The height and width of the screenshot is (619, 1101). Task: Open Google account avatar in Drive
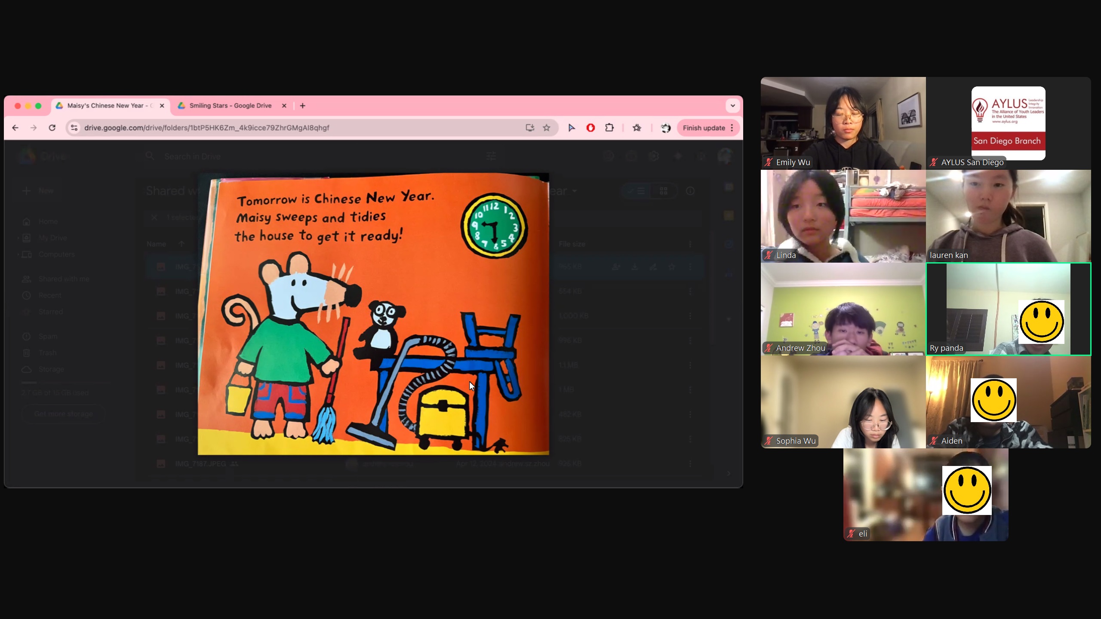[725, 156]
